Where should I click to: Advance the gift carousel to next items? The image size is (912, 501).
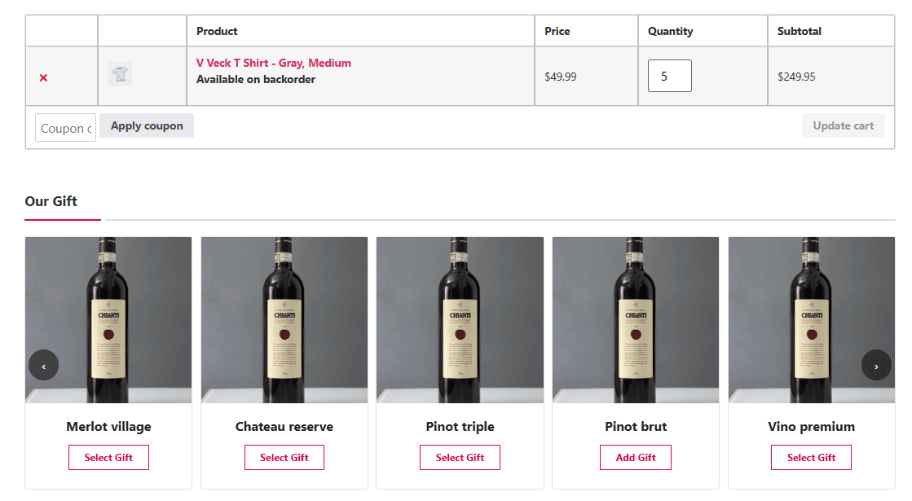coord(876,365)
